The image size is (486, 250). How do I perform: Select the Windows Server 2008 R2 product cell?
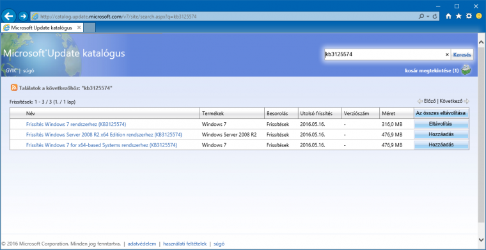(x=229, y=134)
